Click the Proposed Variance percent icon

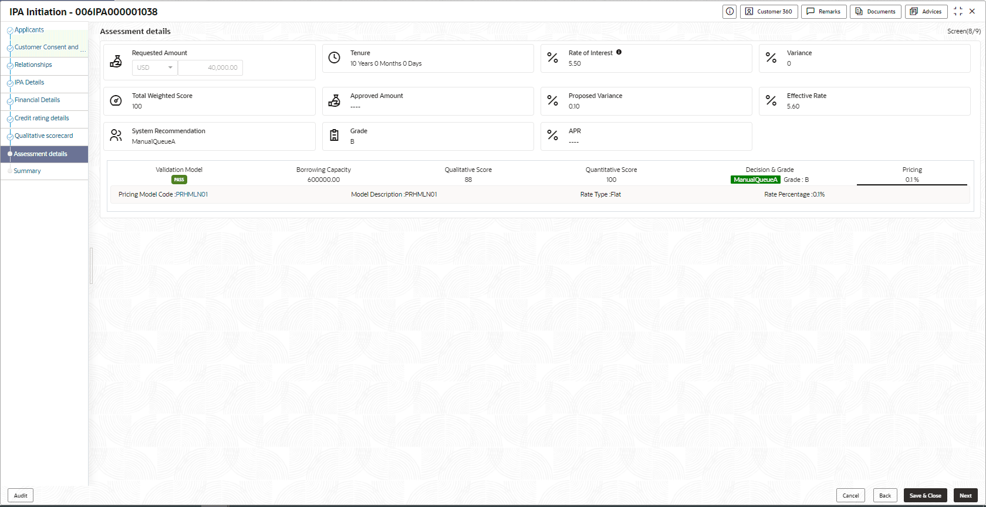(552, 100)
